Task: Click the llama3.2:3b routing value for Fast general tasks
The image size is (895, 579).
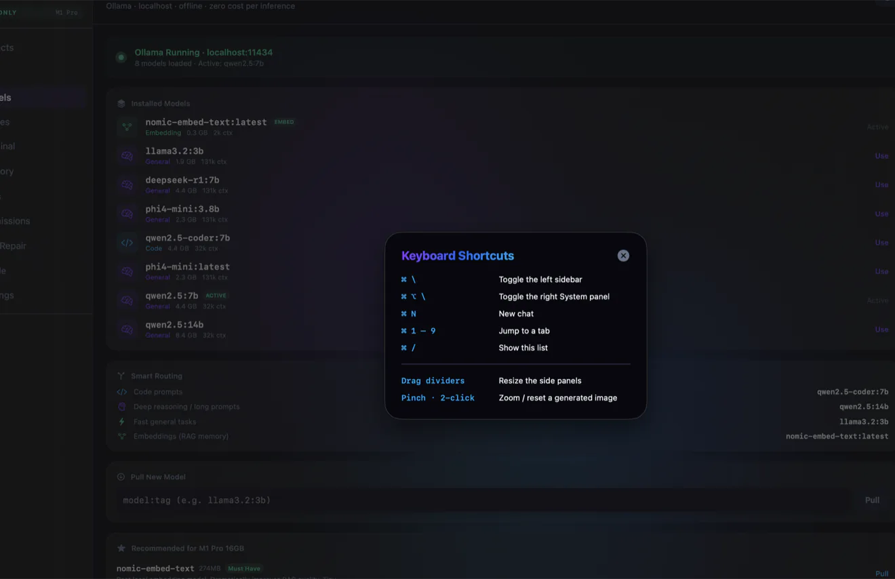Action: tap(864, 422)
